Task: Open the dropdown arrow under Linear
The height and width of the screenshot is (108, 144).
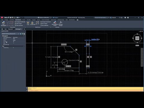Action: (28, 25)
